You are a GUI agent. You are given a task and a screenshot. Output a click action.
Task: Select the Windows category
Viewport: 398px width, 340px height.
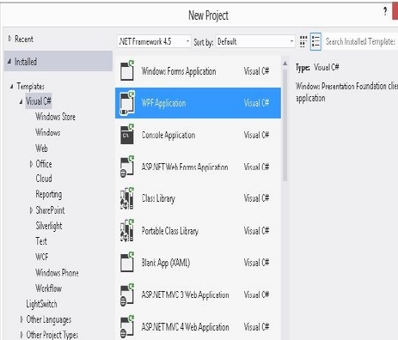[48, 132]
